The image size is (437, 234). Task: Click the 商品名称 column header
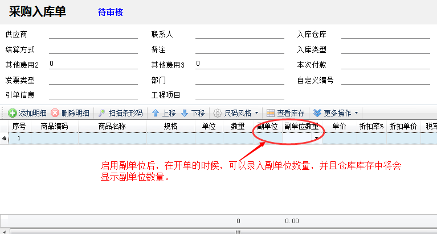click(x=112, y=126)
